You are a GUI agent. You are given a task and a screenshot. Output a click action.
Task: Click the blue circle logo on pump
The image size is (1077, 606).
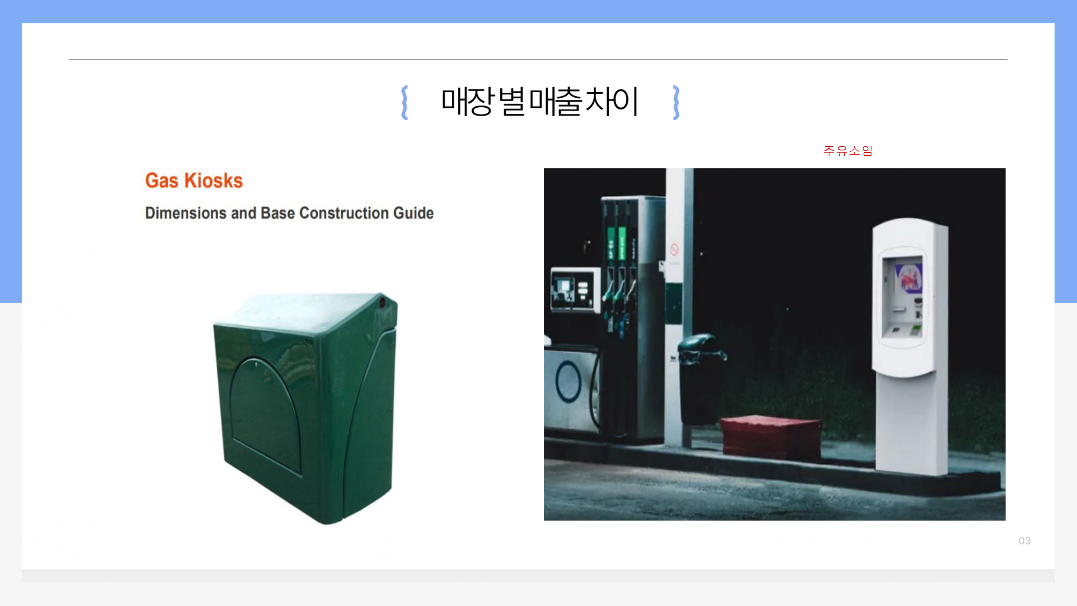pyautogui.click(x=568, y=382)
